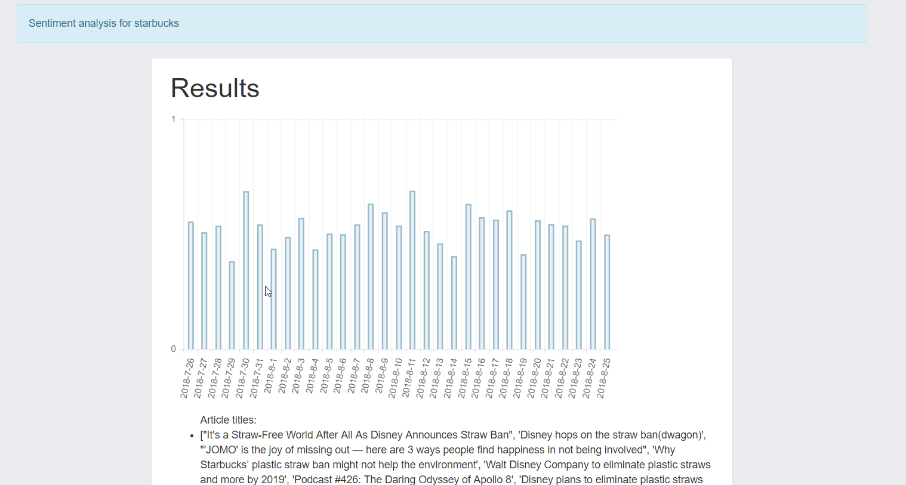Select the 2018-7-31 sentiment bar
The image size is (906, 485).
(260, 287)
